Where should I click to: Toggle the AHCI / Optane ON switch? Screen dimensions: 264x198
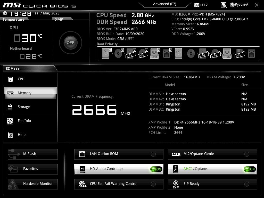250,169
